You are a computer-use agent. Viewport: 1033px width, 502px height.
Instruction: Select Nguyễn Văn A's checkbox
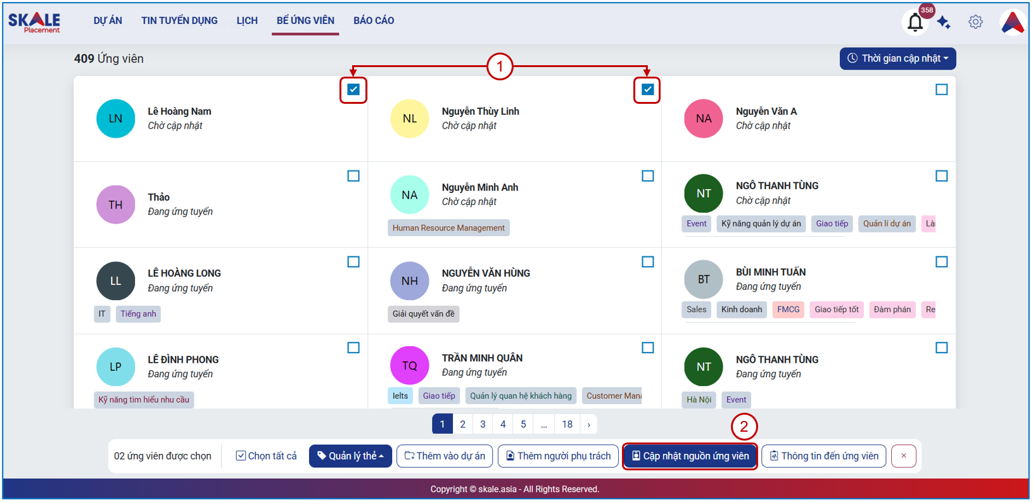click(x=942, y=89)
